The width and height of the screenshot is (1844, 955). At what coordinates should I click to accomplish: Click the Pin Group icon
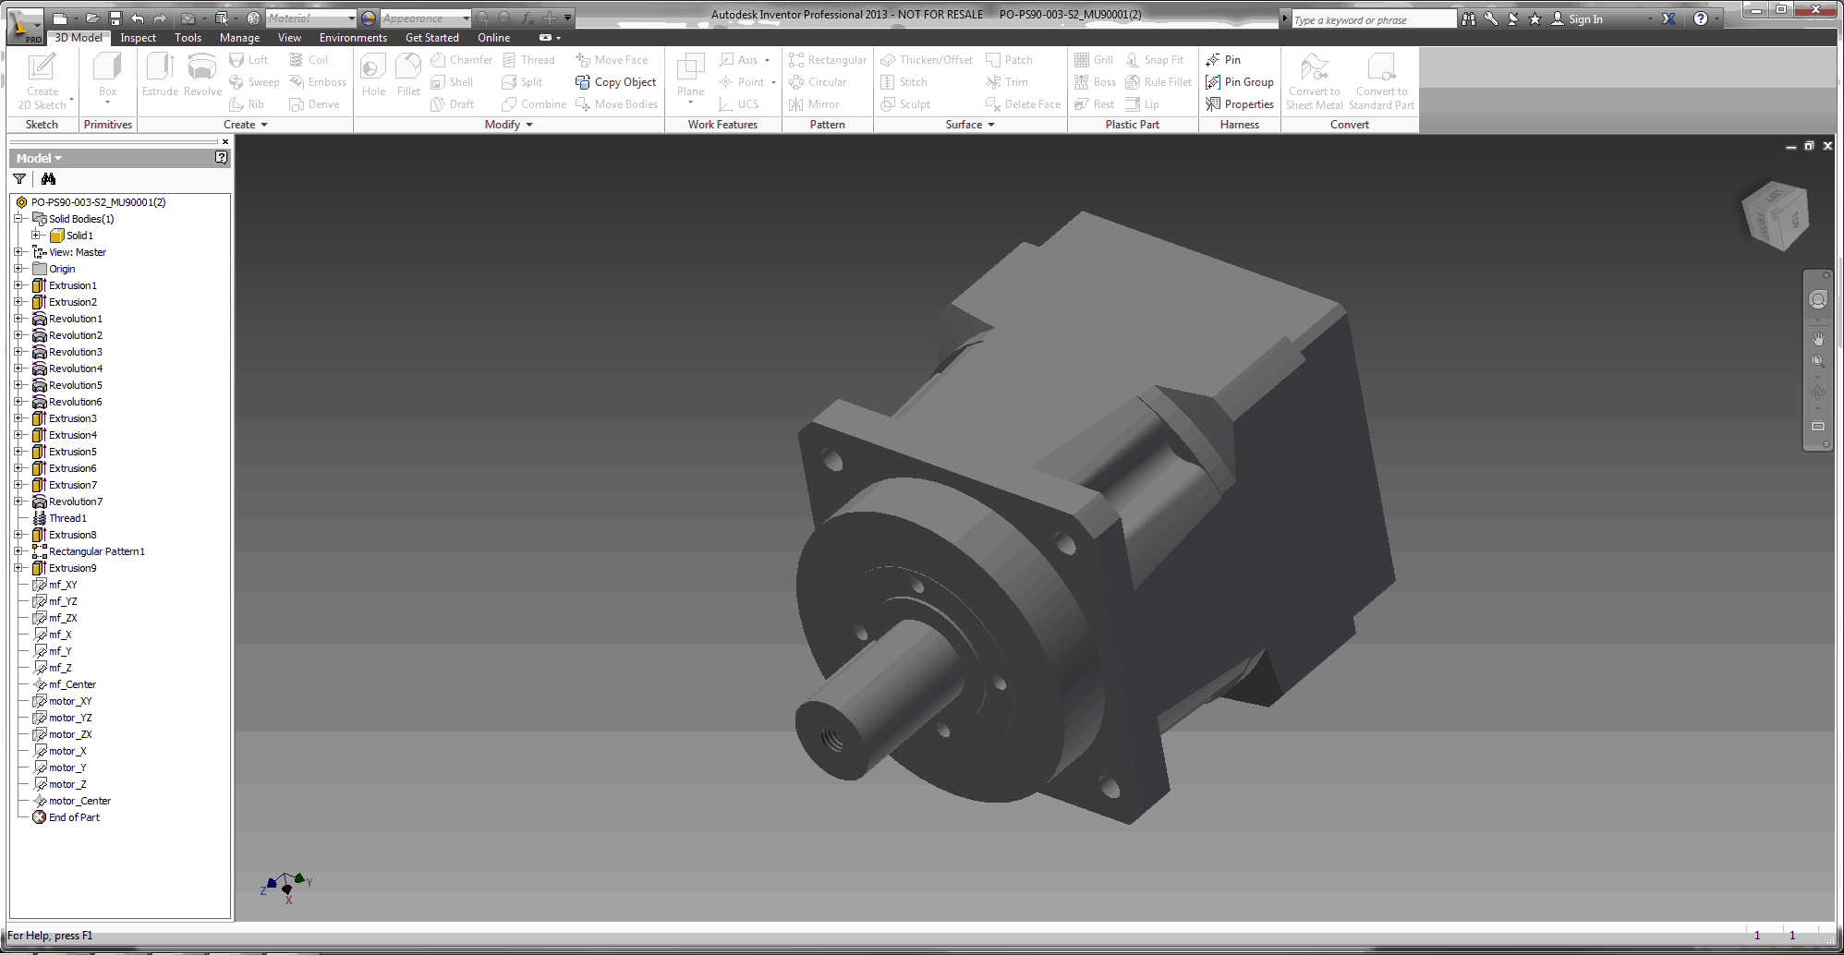(x=1213, y=82)
